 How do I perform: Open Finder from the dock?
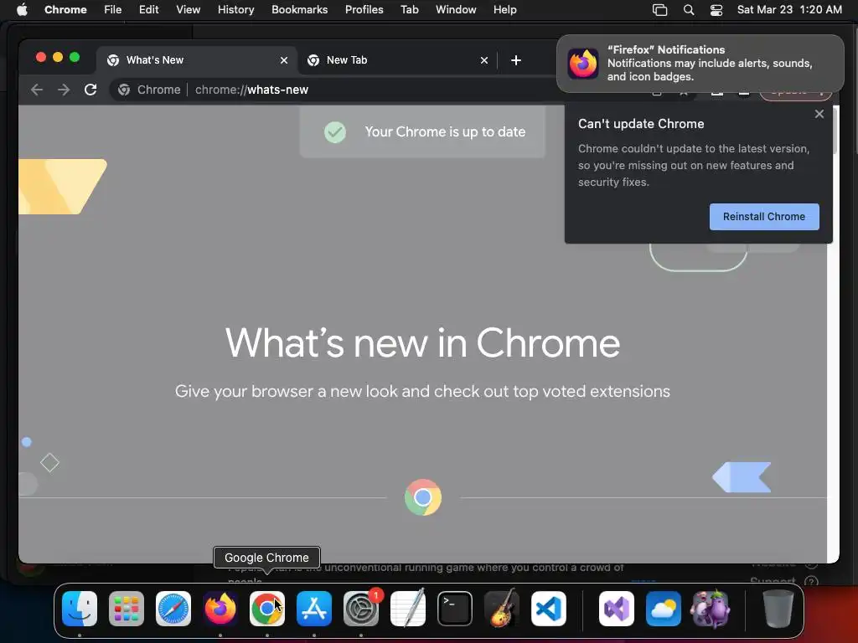pyautogui.click(x=80, y=609)
